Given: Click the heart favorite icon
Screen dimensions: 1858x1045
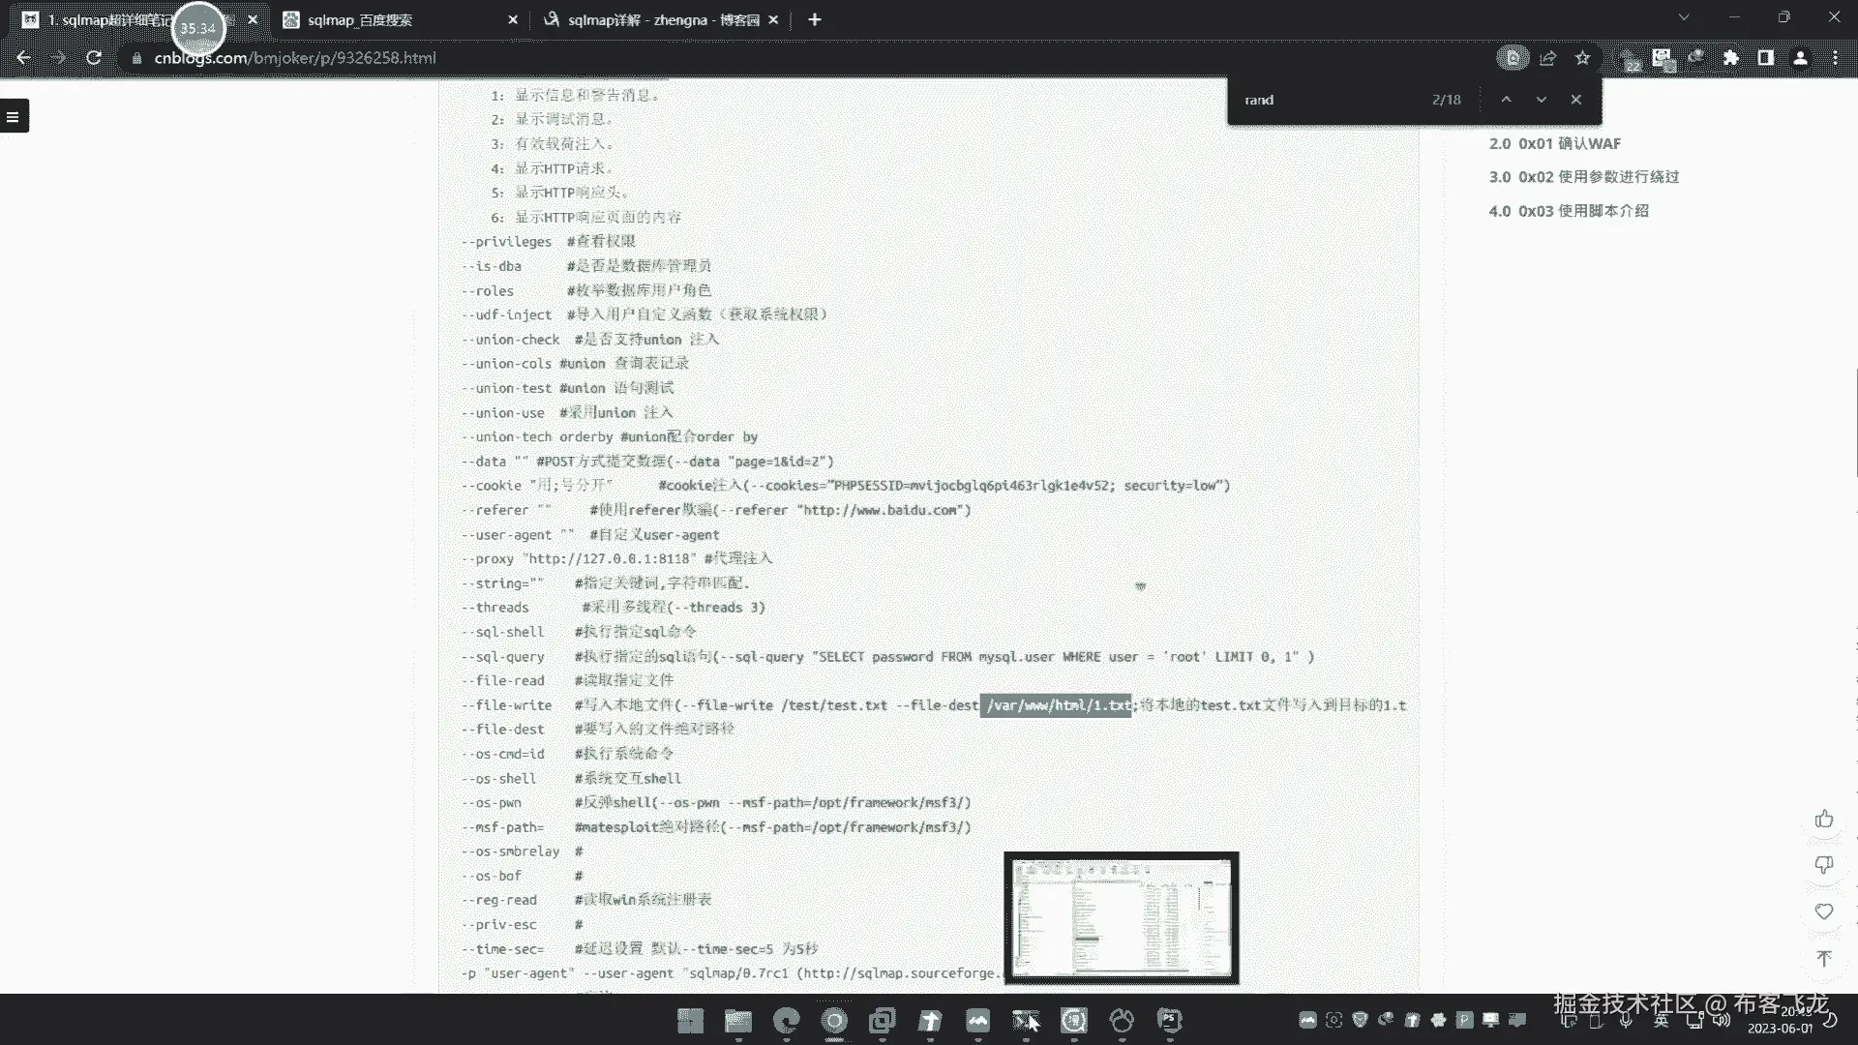Looking at the screenshot, I should (1824, 911).
